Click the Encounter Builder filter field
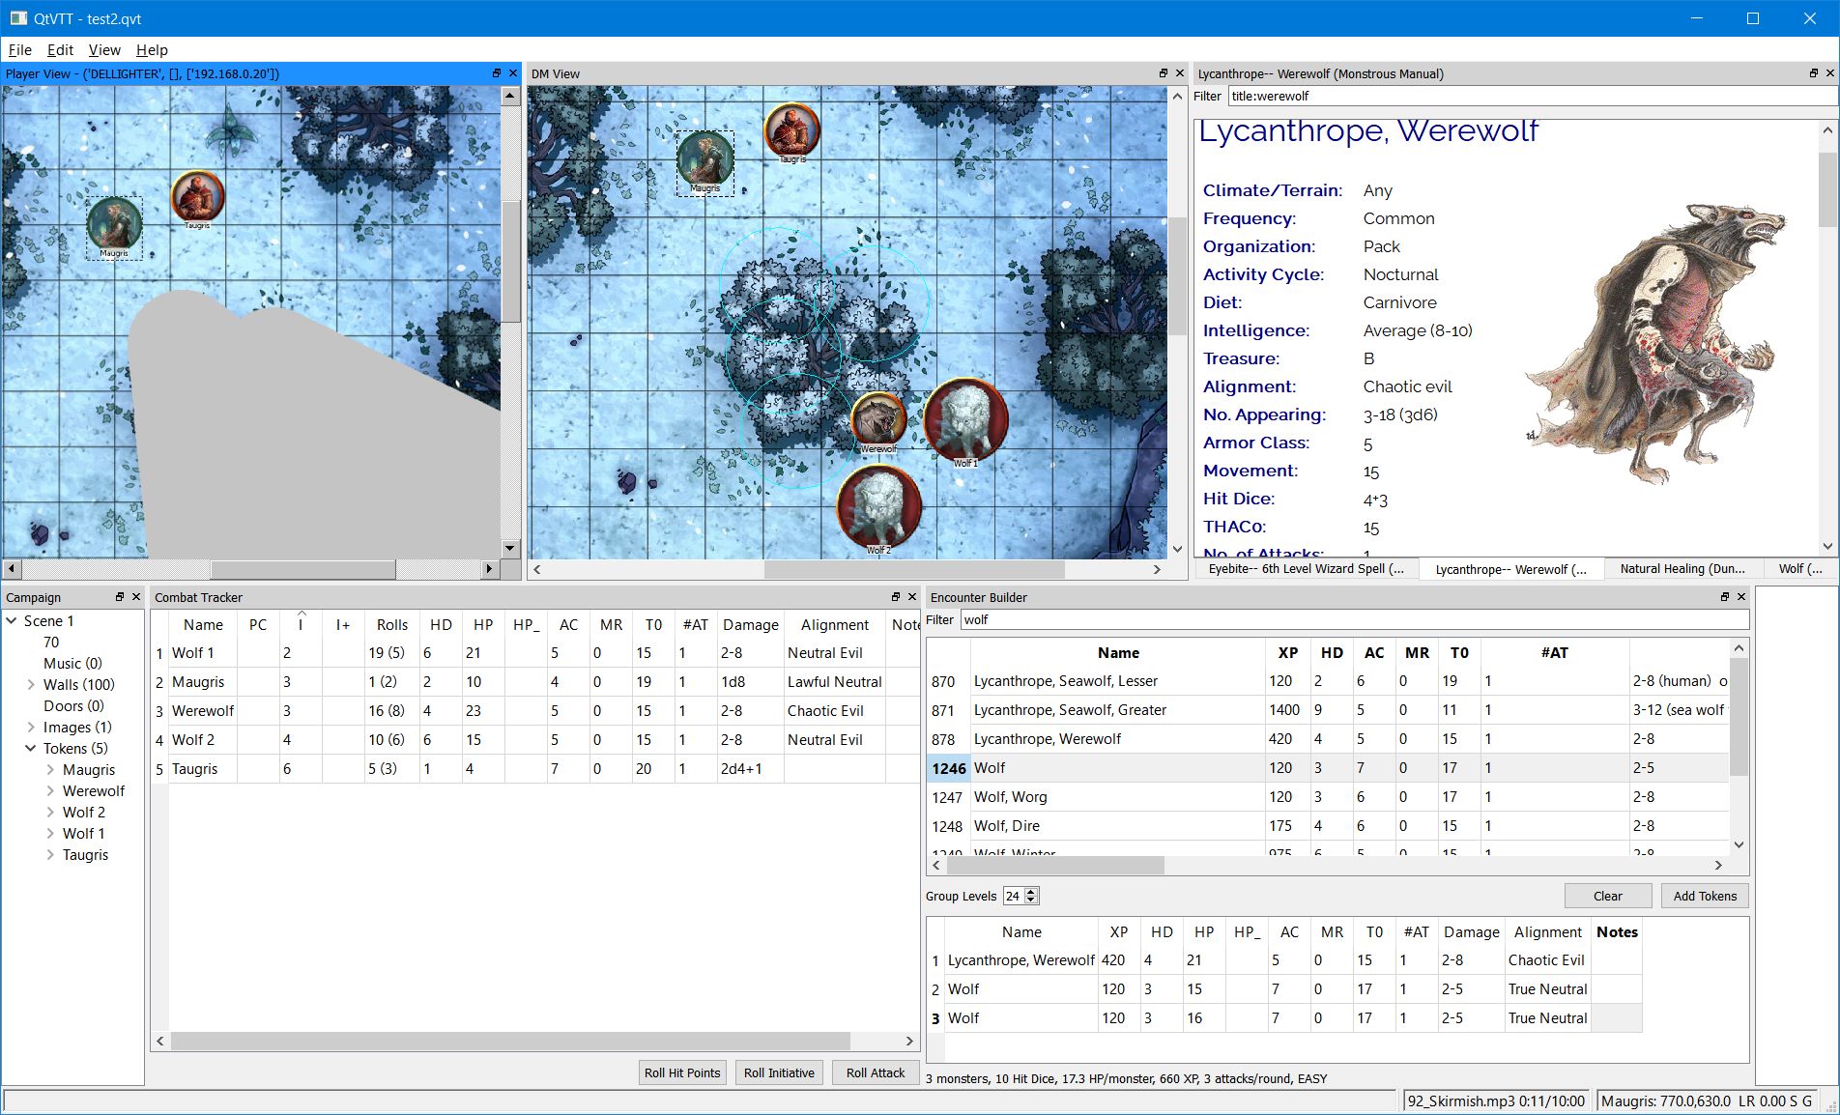The width and height of the screenshot is (1840, 1115). click(x=1353, y=620)
